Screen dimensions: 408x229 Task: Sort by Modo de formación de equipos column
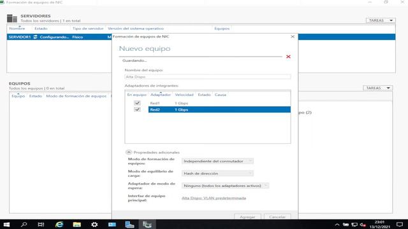click(x=76, y=96)
